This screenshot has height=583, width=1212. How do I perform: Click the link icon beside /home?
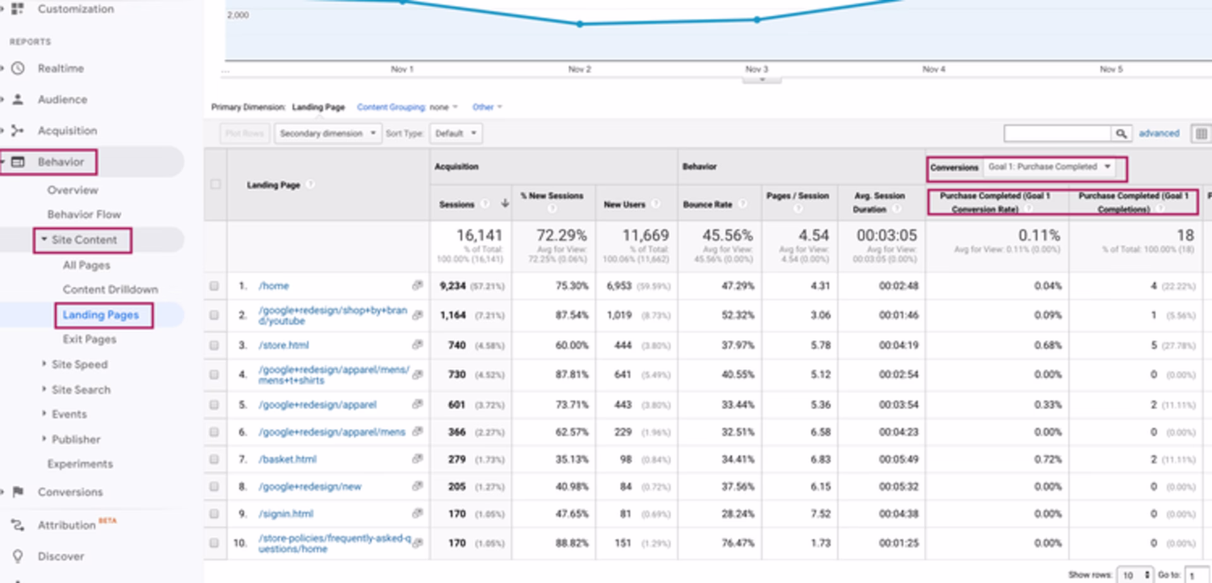point(417,285)
